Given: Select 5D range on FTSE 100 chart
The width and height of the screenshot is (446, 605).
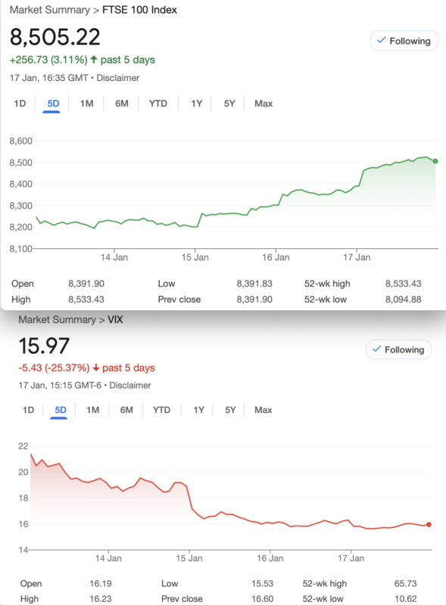Looking at the screenshot, I should point(53,104).
